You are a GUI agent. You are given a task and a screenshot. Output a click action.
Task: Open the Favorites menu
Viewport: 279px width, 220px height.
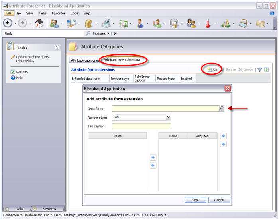[59, 13]
